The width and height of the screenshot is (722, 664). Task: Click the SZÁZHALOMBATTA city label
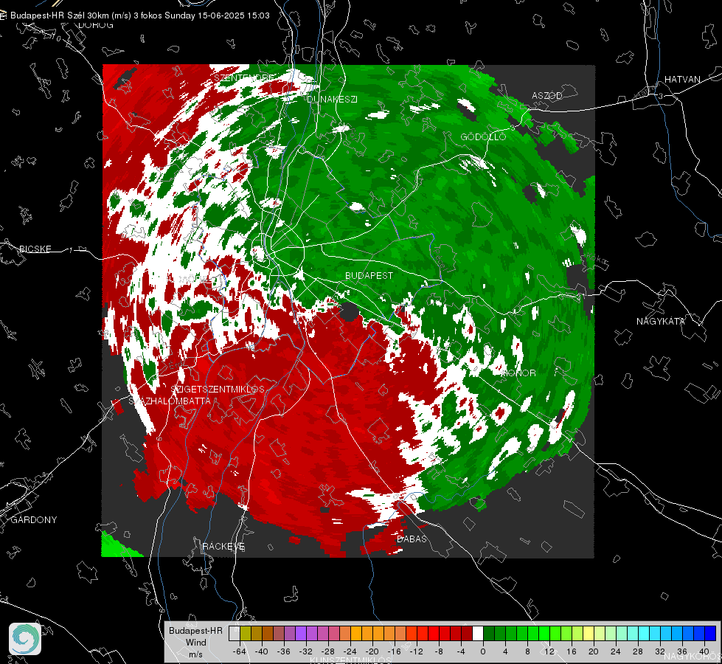pyautogui.click(x=170, y=401)
